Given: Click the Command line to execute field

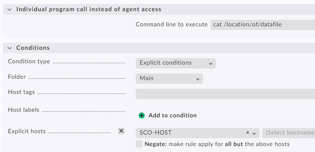Looking at the screenshot, I should [262, 25].
